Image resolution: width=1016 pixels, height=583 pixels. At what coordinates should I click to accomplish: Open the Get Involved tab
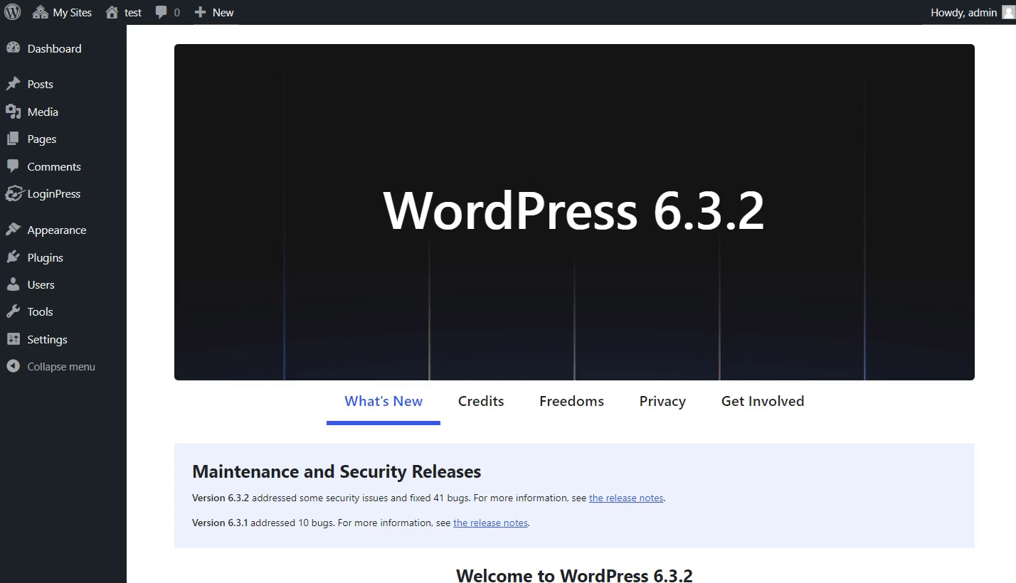coord(763,401)
